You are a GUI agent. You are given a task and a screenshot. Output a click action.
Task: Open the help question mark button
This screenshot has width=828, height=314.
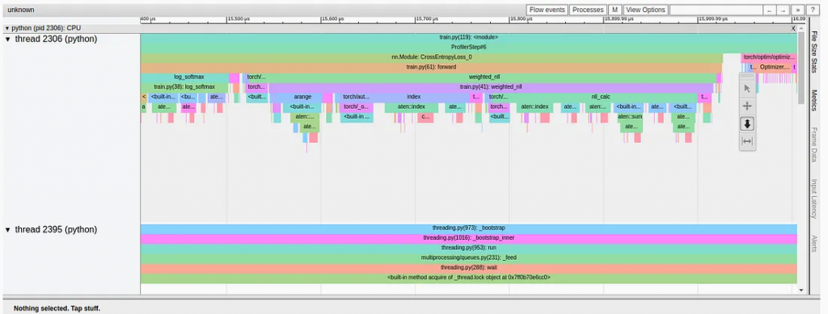[812, 10]
